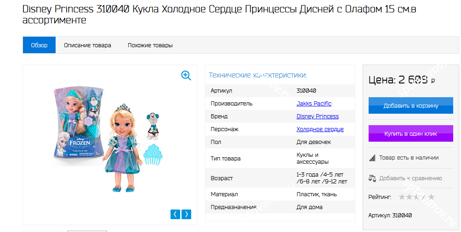This screenshot has height=232, width=461.
Task: Show the next product photo arrow
Action: [x=187, y=215]
